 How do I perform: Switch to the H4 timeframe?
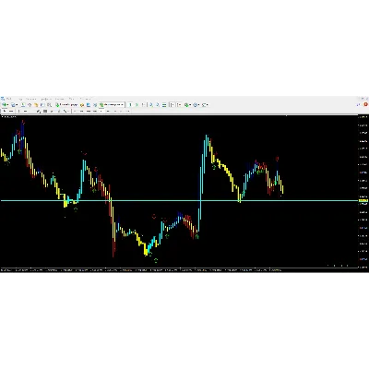click(x=108, y=111)
